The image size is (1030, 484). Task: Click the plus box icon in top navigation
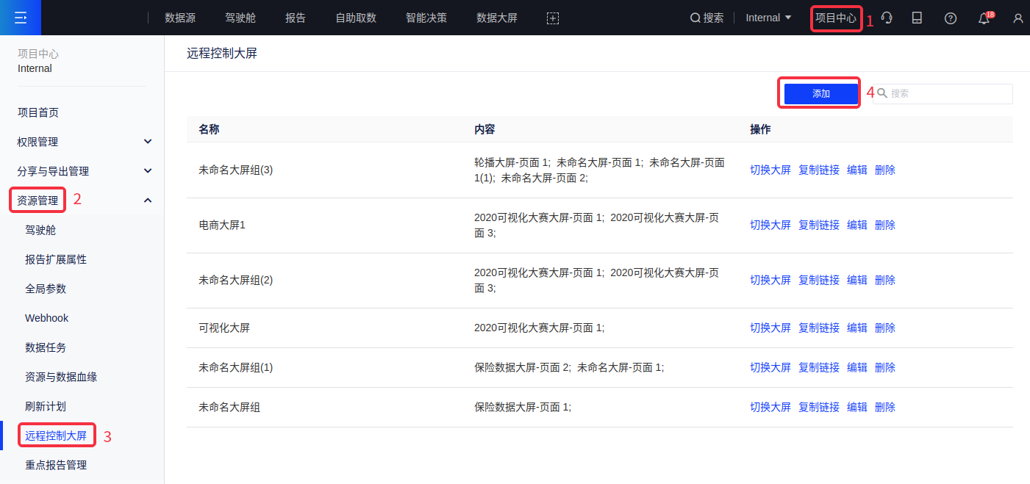coord(553,18)
